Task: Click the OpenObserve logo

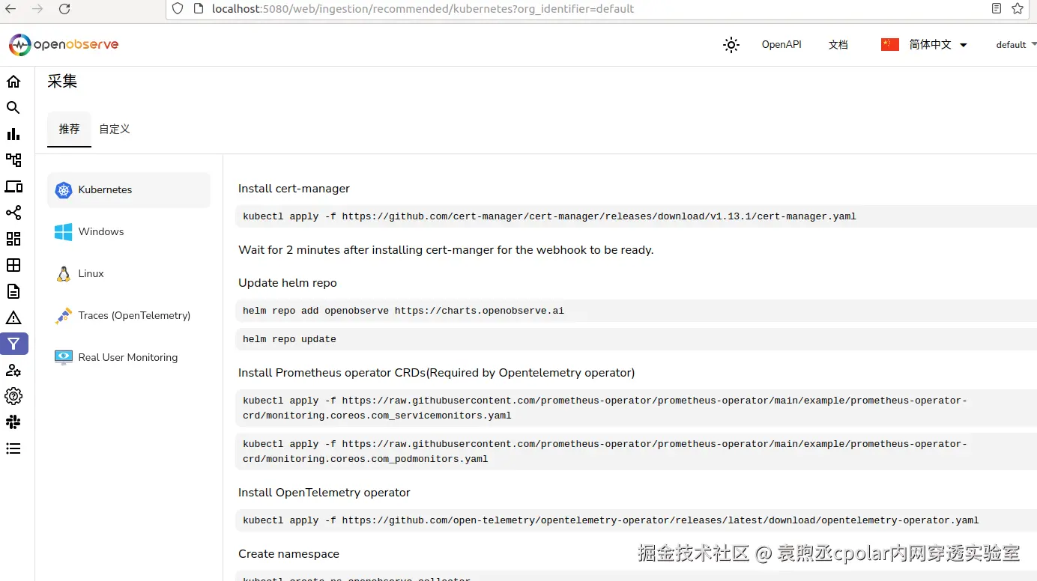Action: pos(64,45)
